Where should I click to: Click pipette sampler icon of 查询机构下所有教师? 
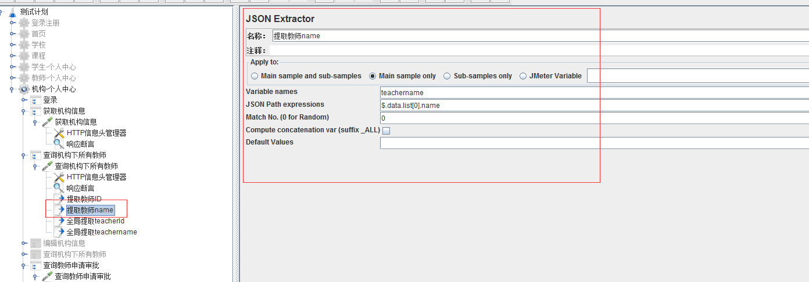(x=47, y=166)
